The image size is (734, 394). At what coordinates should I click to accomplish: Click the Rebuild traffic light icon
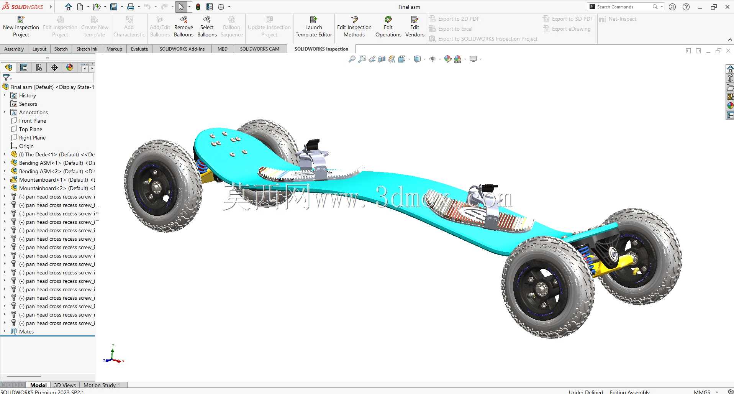198,7
